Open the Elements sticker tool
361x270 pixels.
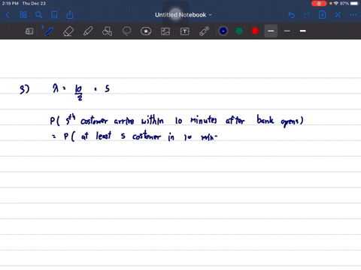[x=146, y=31]
